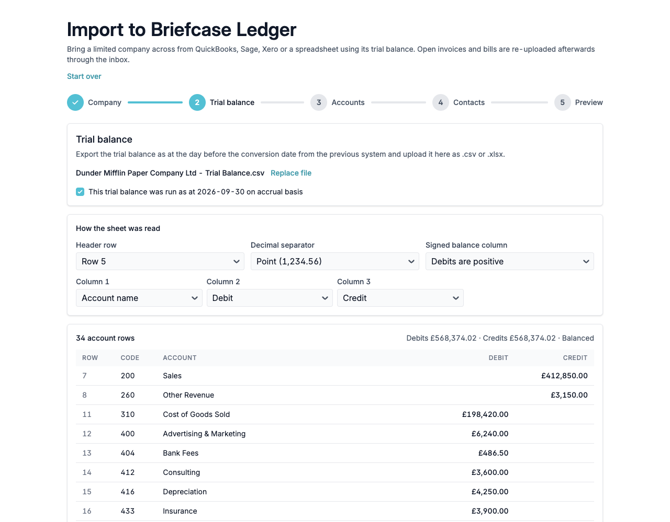Click the £412,850.00 credit amount
This screenshot has width=670, height=522.
pyautogui.click(x=564, y=376)
